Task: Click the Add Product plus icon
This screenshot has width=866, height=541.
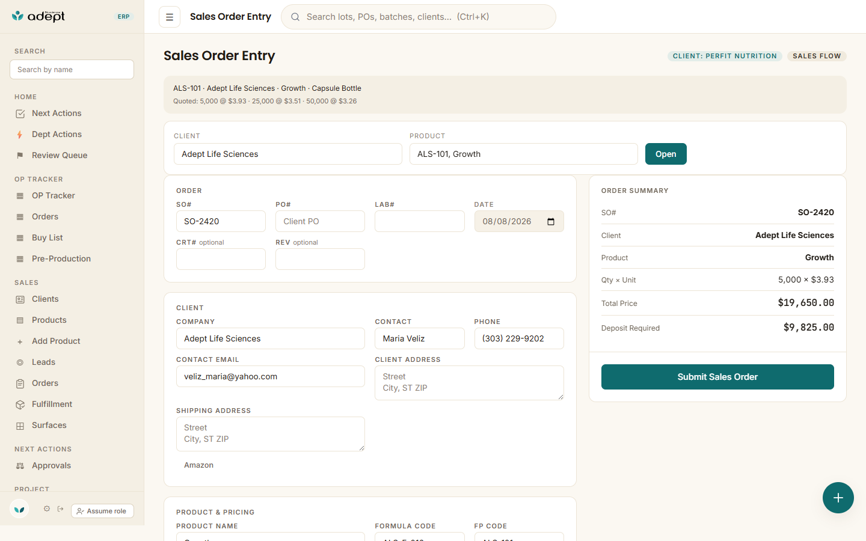Action: [20, 341]
